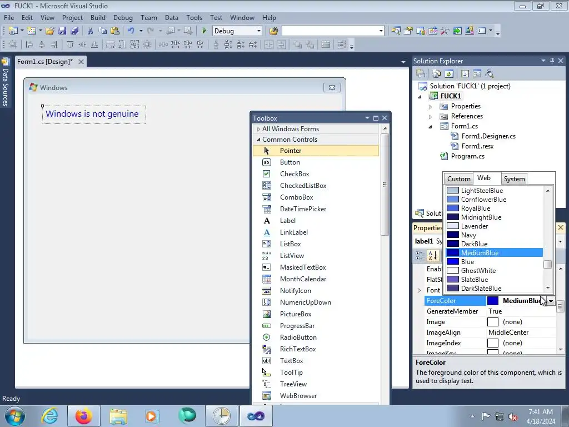Expand the All Windows Forms toolbox group
Viewport: 569px width, 427px height.
258,129
